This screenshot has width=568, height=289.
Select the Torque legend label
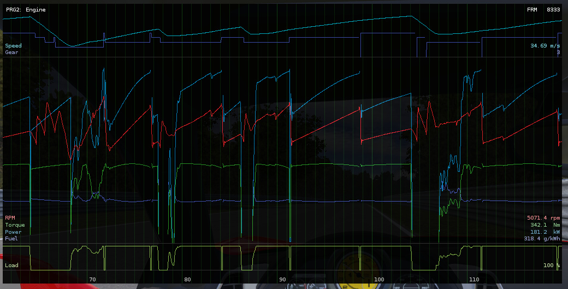point(15,225)
